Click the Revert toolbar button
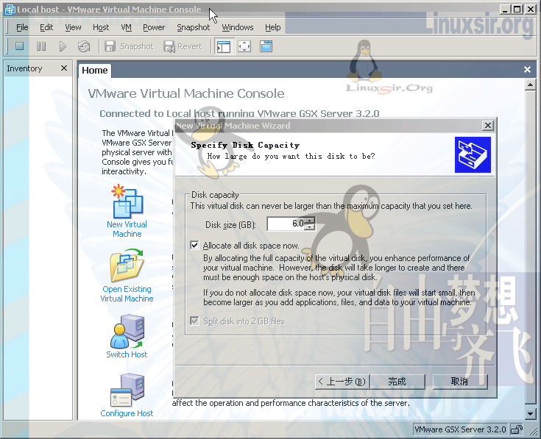This screenshot has height=439, width=541. click(183, 46)
